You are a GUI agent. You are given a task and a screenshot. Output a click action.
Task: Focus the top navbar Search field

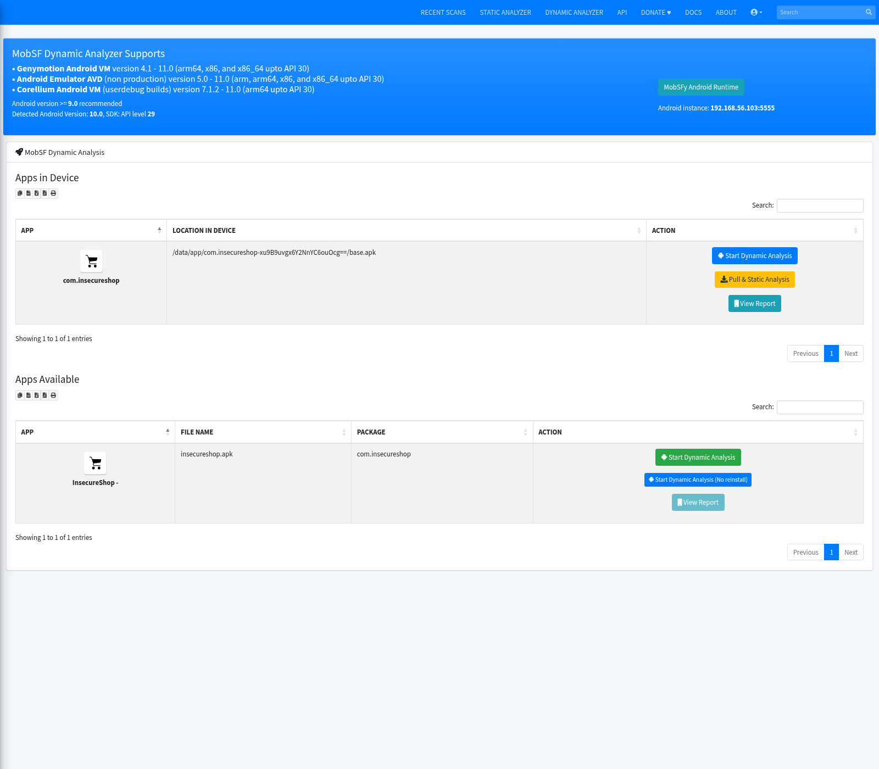click(x=819, y=12)
